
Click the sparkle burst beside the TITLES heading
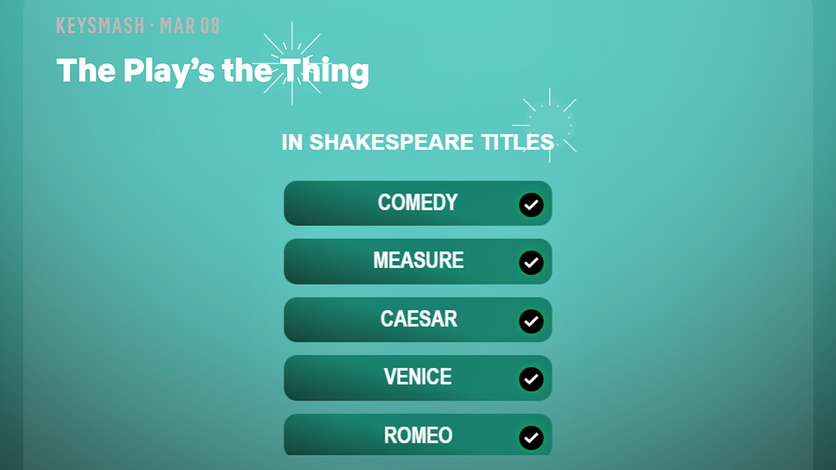click(x=549, y=125)
